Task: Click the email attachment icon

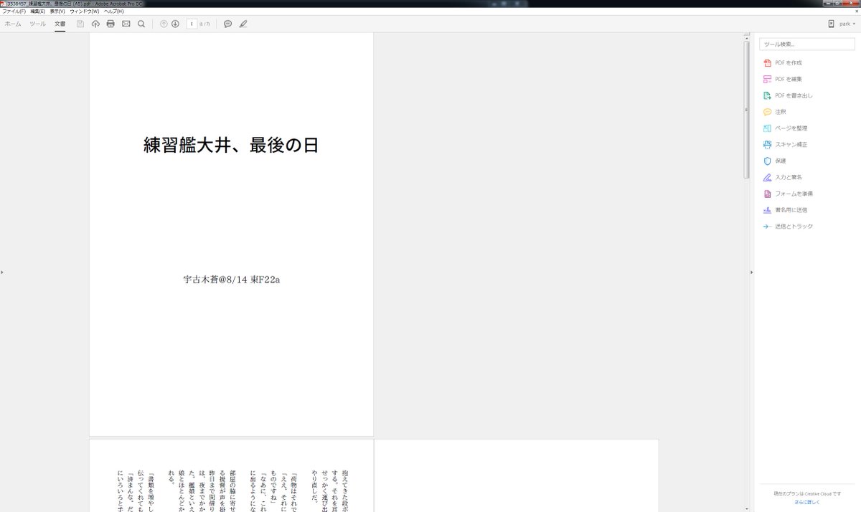Action: coord(126,24)
